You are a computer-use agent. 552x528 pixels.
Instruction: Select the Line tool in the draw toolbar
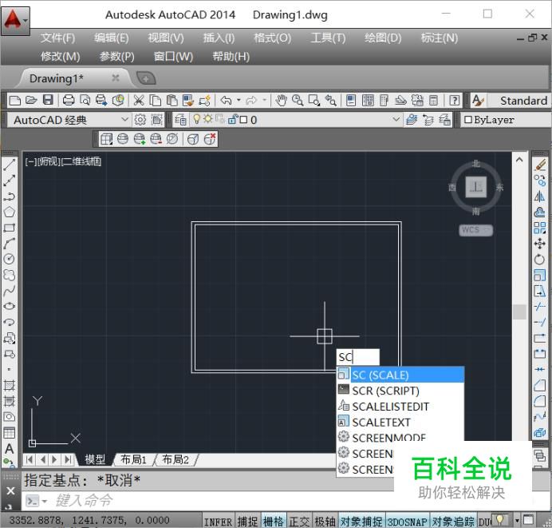click(9, 165)
